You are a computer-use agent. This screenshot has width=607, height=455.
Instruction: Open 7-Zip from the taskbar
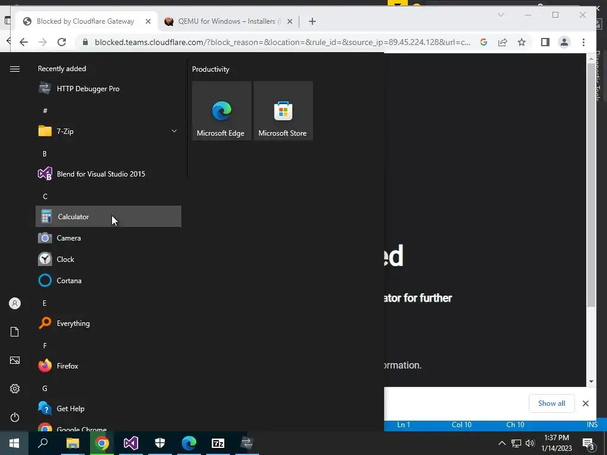click(x=218, y=443)
